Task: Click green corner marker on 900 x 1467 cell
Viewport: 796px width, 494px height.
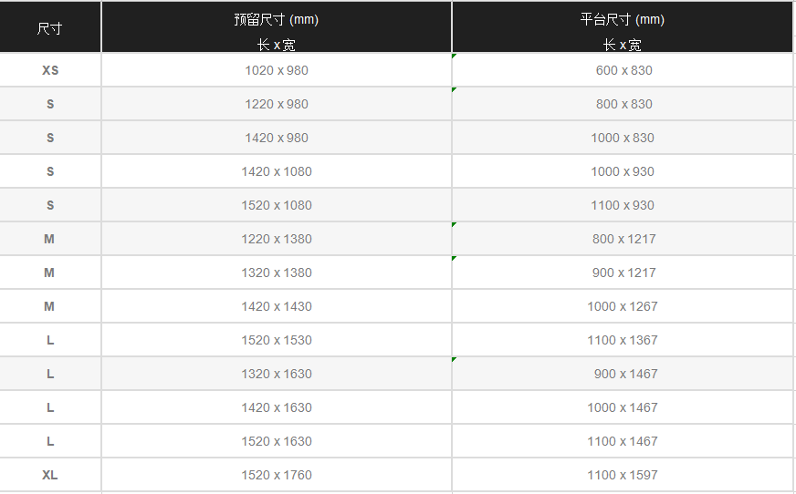Action: (x=455, y=360)
